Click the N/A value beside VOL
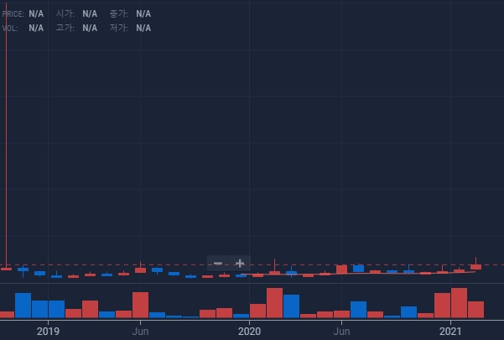 [36, 28]
